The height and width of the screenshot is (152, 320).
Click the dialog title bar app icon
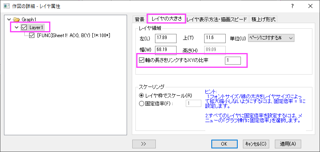(7, 6)
